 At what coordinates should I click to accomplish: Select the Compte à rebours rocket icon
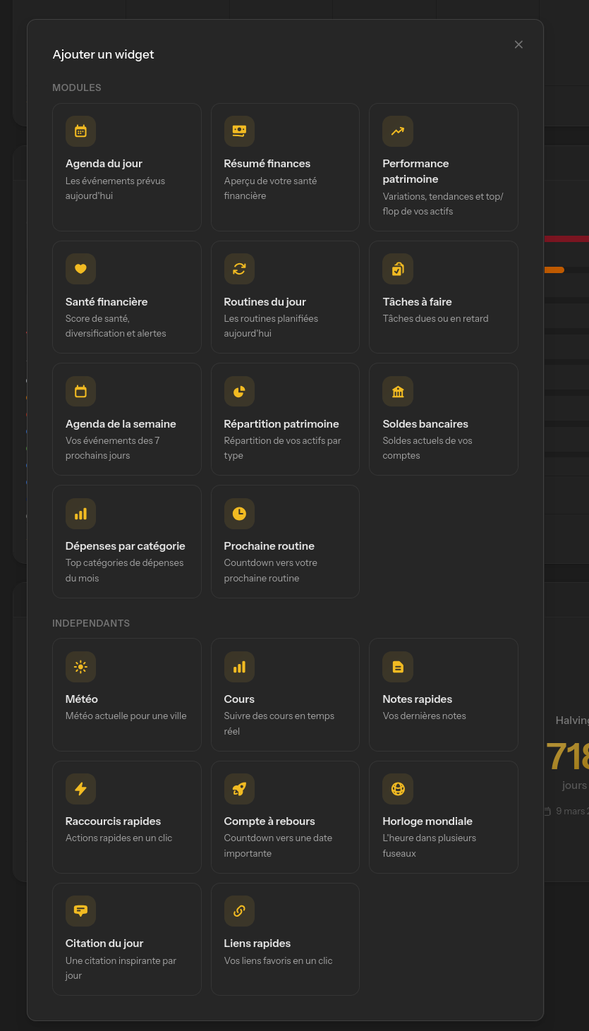[x=239, y=789]
